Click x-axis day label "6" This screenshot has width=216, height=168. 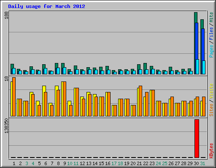coord(46,163)
